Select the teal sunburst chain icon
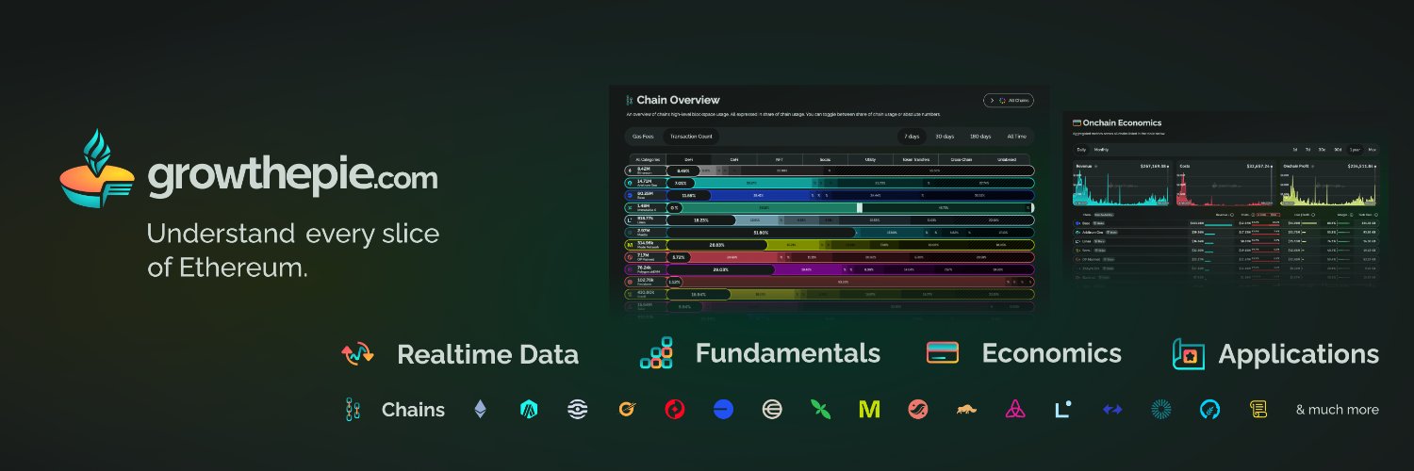This screenshot has width=1414, height=471. click(x=1161, y=410)
